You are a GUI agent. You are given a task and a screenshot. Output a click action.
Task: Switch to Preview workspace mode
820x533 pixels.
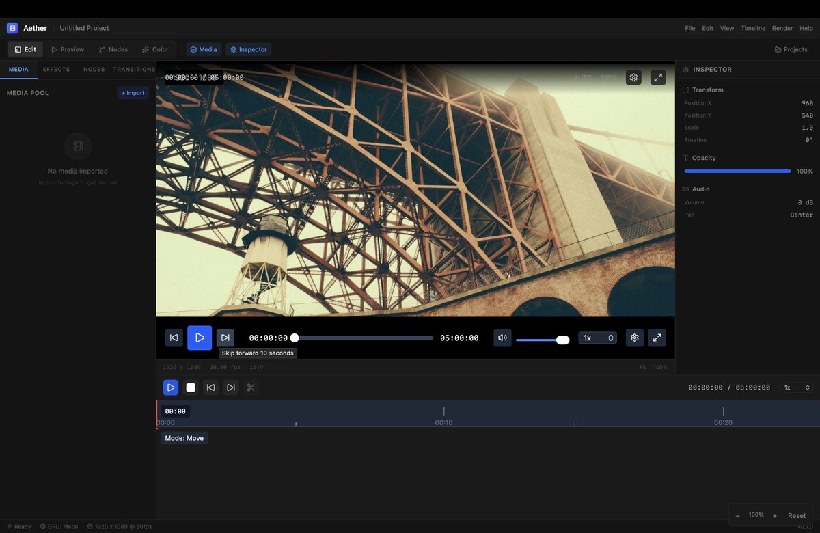point(68,49)
